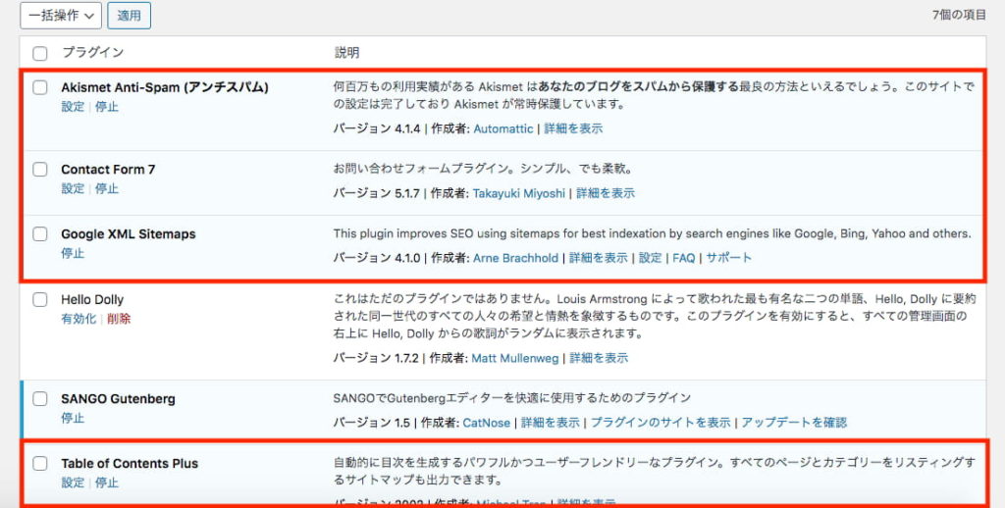The height and width of the screenshot is (508, 1005).
Task: Click 削除 to delete Hello Dolly
Action: click(x=119, y=319)
